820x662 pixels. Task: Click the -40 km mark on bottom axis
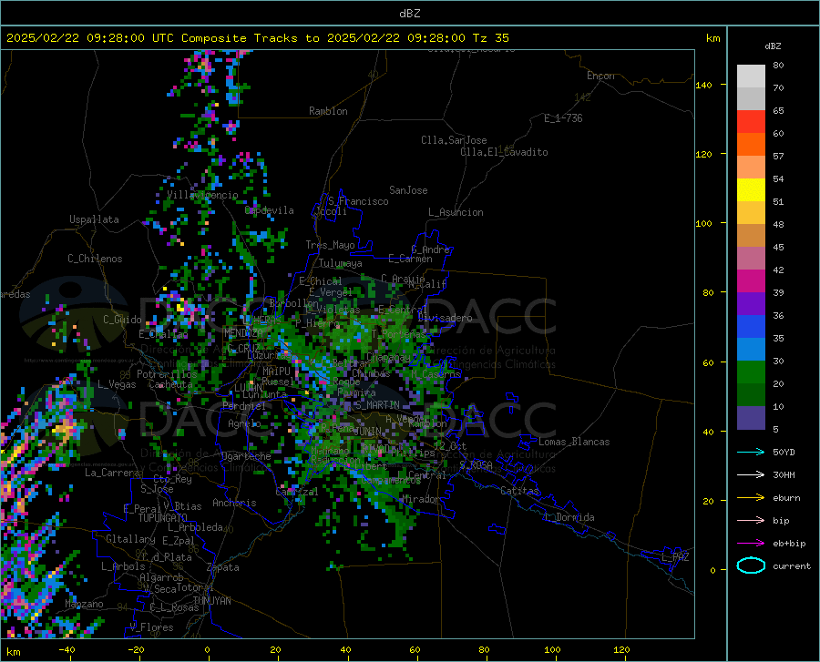click(x=67, y=650)
